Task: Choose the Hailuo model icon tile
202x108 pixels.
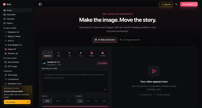Action: (92, 54)
